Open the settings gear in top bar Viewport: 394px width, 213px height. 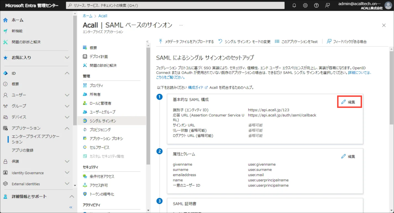coord(305,5)
